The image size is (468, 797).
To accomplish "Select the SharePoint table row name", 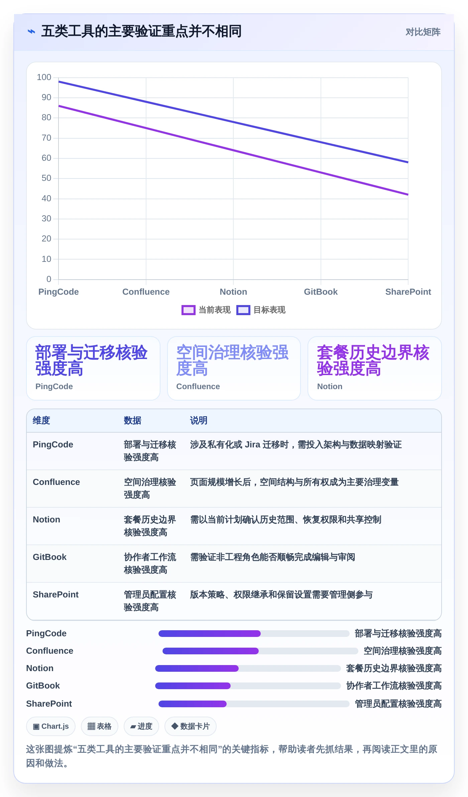I will [x=55, y=595].
